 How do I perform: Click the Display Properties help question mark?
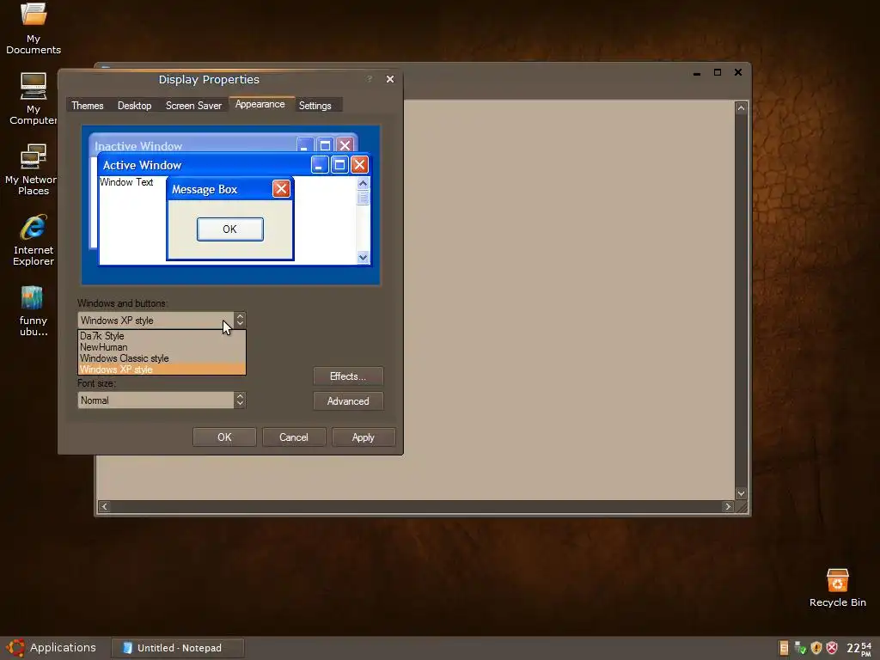click(370, 79)
